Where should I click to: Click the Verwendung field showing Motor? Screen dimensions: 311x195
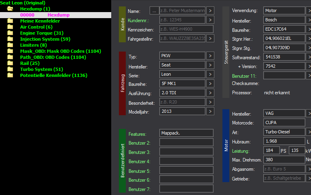[284, 10]
